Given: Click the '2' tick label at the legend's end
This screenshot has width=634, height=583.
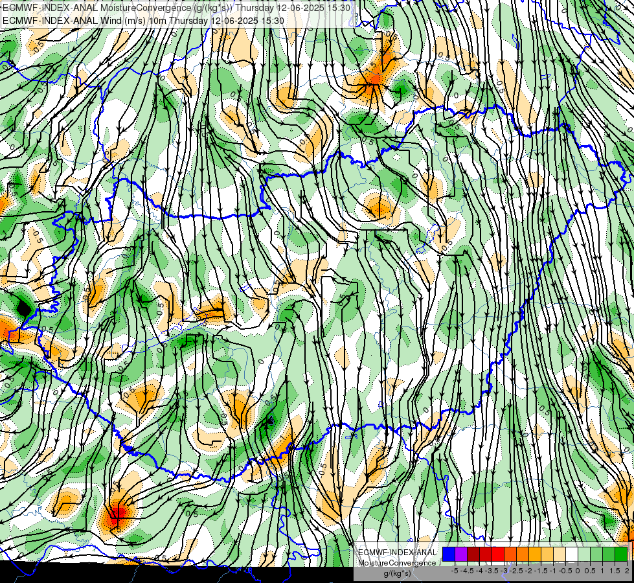Looking at the screenshot, I should click(x=627, y=571).
